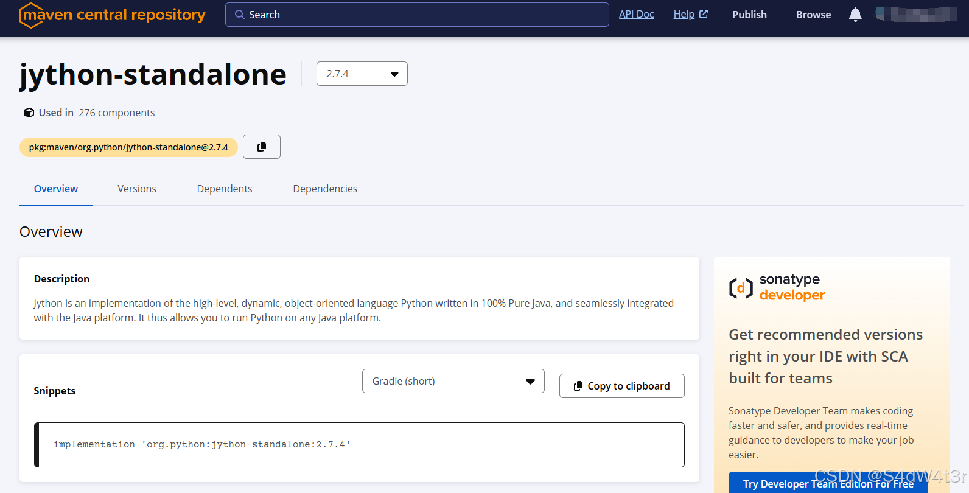
Task: Click the Browse nav item
Action: pos(813,15)
